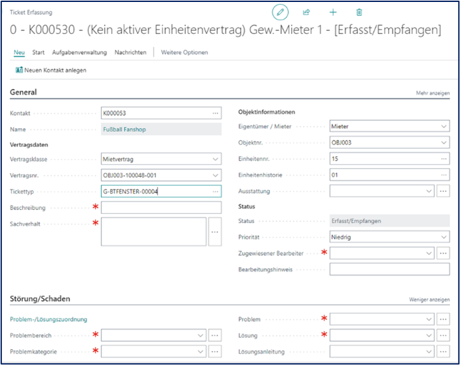
Task: Click the trash delete icon
Action: pyautogui.click(x=359, y=12)
